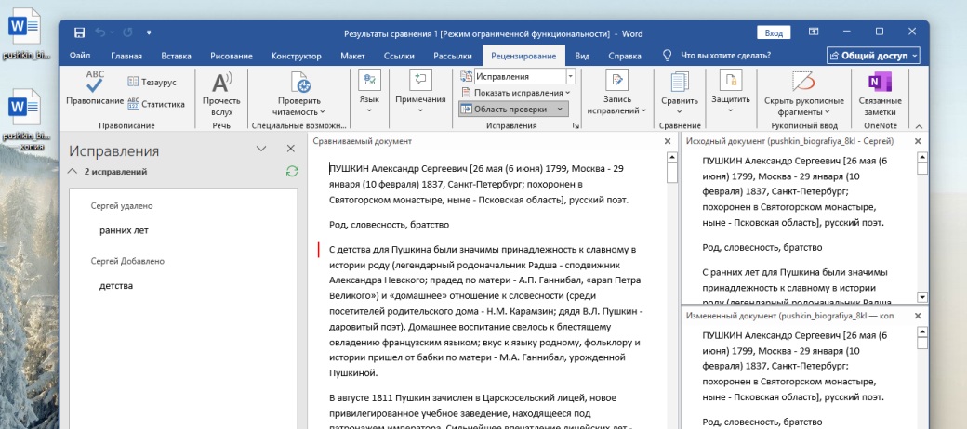Switch to the Вставка ribbon tab
Screen dimensions: 967x429
(176, 56)
